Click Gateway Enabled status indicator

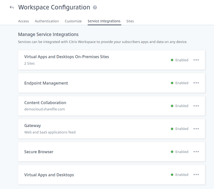click(180, 129)
